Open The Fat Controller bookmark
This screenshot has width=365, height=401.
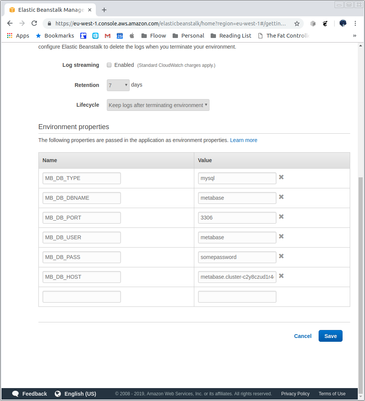click(284, 36)
